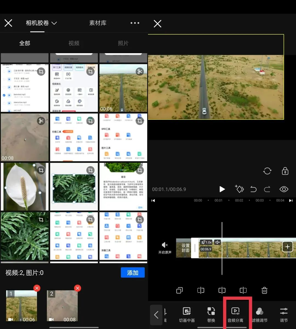
Task: Open the three-dot more options menu
Action: pos(135,23)
